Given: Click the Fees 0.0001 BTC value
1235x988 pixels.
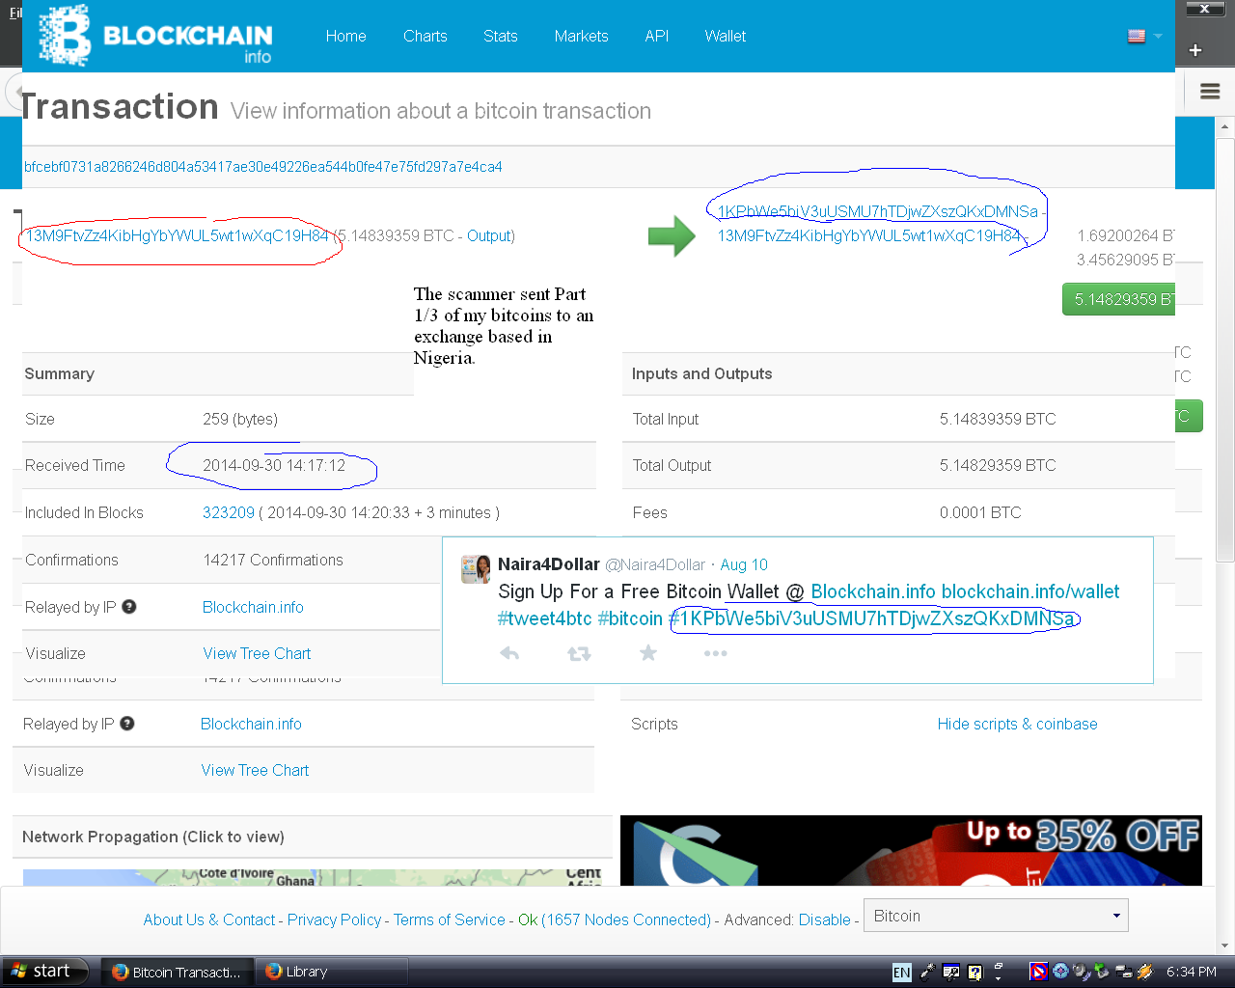Looking at the screenshot, I should [980, 512].
